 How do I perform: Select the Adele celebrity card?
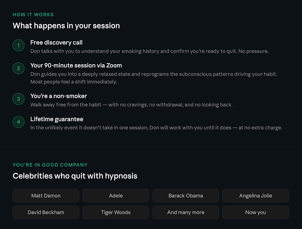[116, 195]
